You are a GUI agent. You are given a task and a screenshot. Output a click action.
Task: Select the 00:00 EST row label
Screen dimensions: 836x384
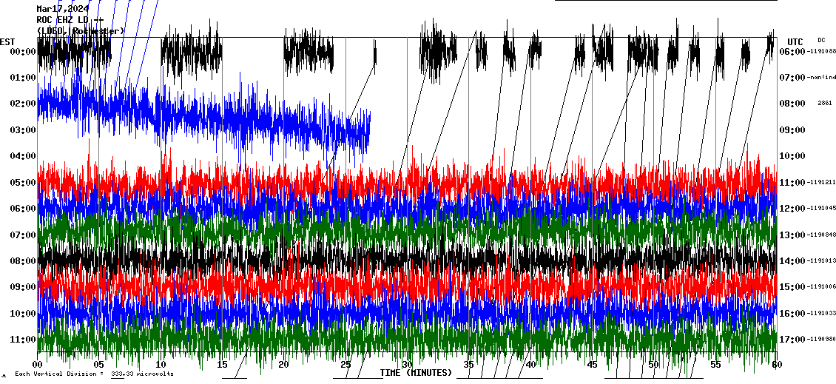point(23,52)
